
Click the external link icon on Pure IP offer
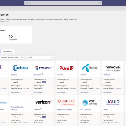coord(66,92)
